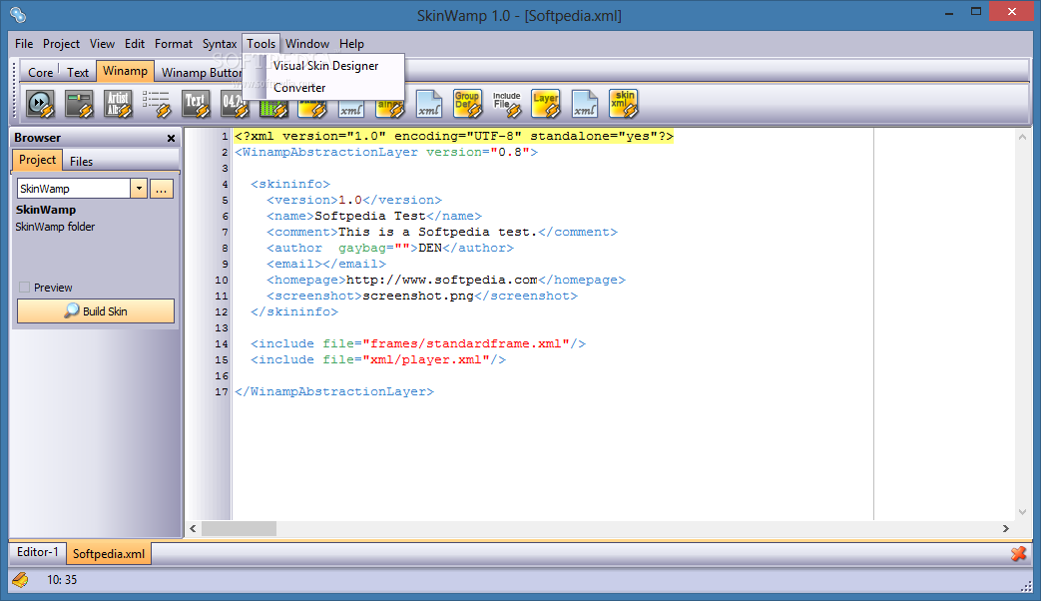Click the status bar pencil icon
This screenshot has height=601, width=1041.
[21, 580]
